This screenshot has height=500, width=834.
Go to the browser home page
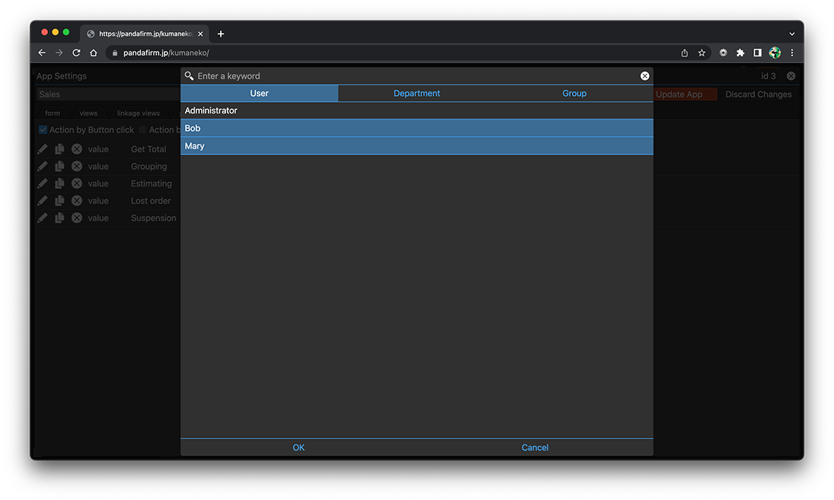point(94,53)
